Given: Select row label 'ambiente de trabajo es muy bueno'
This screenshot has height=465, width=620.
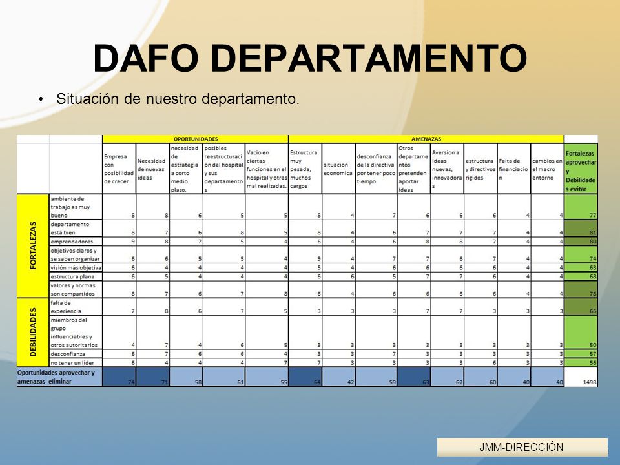Looking at the screenshot, I should (x=76, y=207).
